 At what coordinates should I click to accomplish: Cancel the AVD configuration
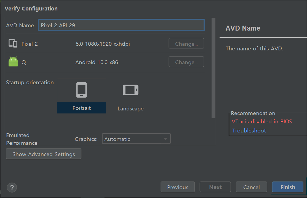pos(251,187)
